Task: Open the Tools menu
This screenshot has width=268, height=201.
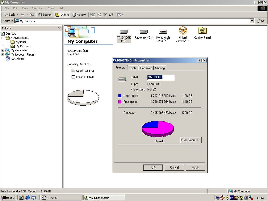Action: pyautogui.click(x=51, y=8)
